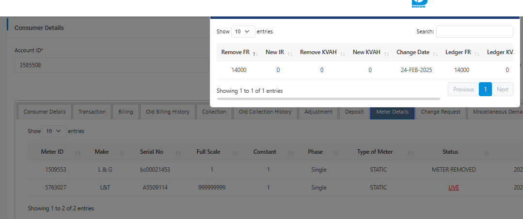The image size is (523, 219).
Task: Click Previous pagination button
Action: tap(463, 89)
